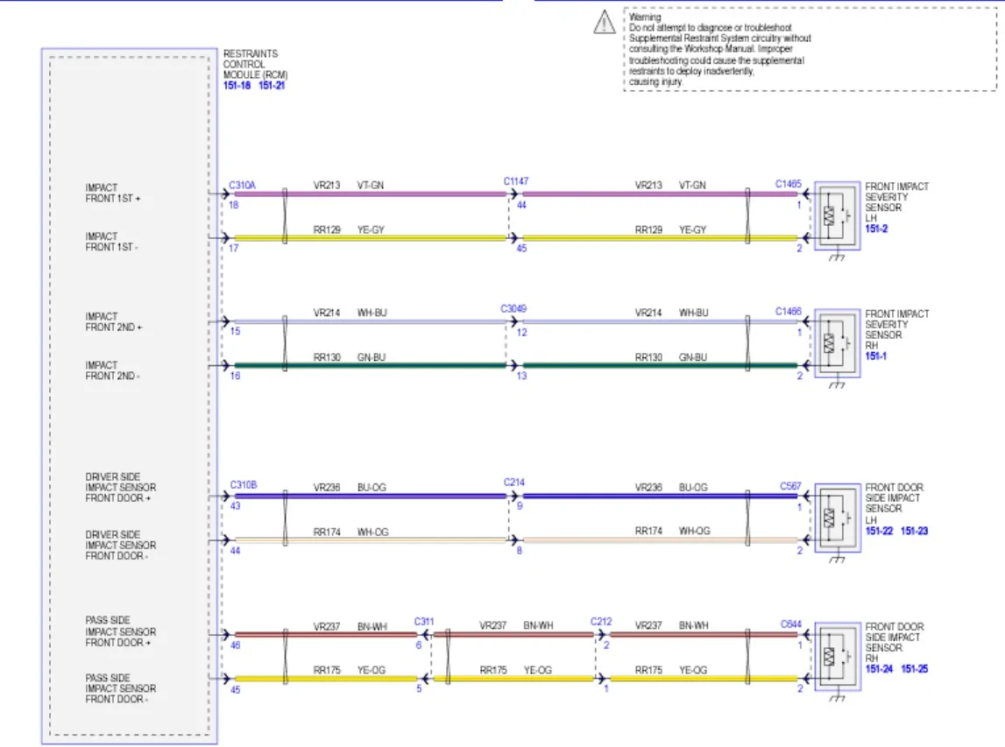Click pin number 15 on the RCM side
The height and width of the screenshot is (747, 1005).
coord(235,331)
